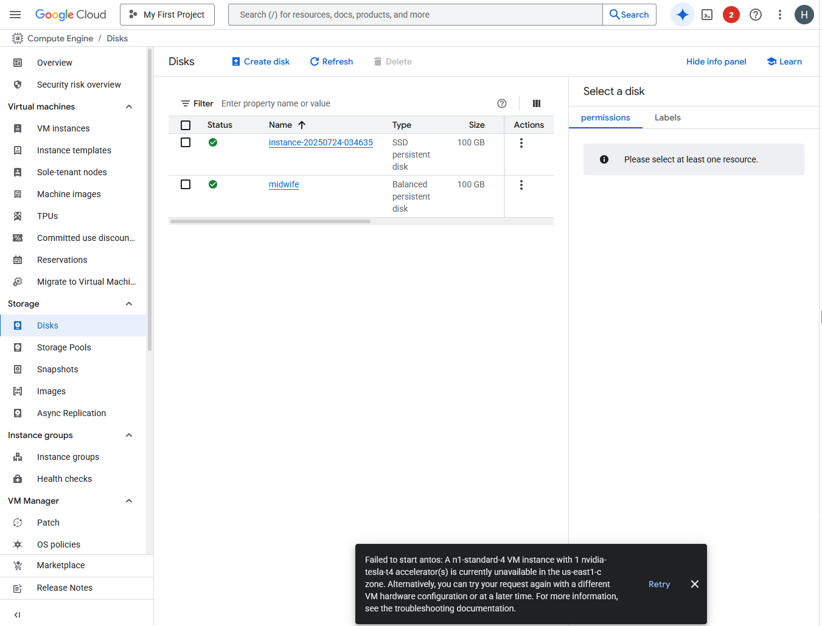Select checkbox for midwife disk
Screen dimensions: 822x626
[x=186, y=184]
